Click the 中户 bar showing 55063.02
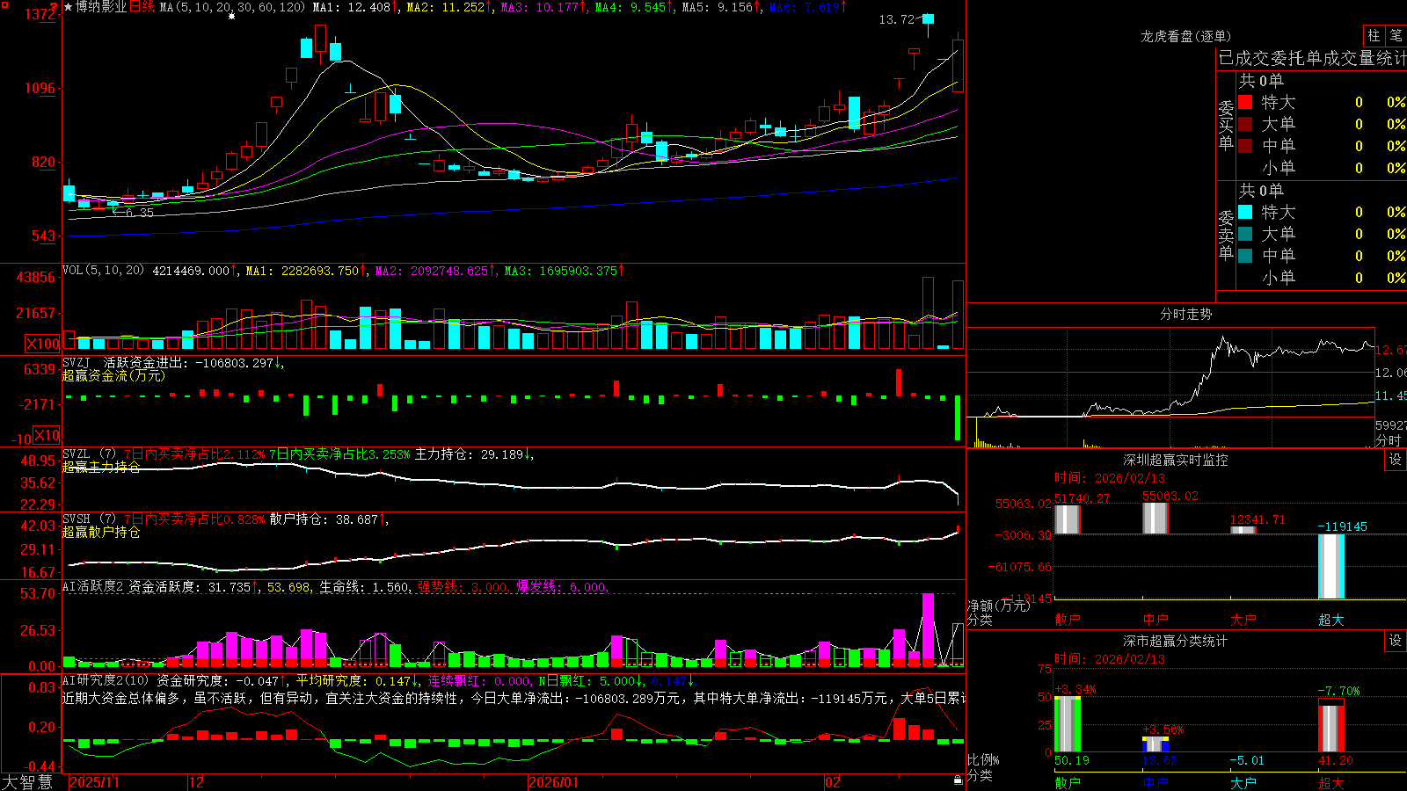This screenshot has width=1407, height=791. [x=1155, y=518]
